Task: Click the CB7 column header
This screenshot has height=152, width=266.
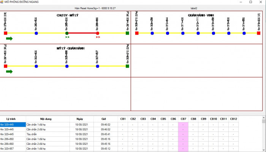Action: click(x=183, y=119)
